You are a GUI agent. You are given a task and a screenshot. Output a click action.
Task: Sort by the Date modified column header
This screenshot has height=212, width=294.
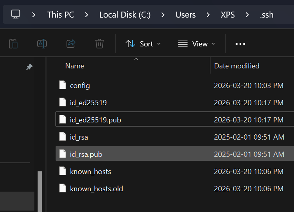pyautogui.click(x=236, y=66)
